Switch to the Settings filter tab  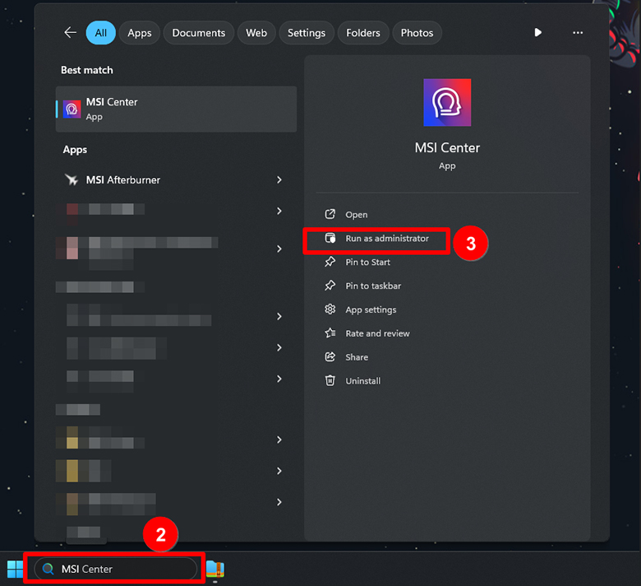(x=307, y=33)
